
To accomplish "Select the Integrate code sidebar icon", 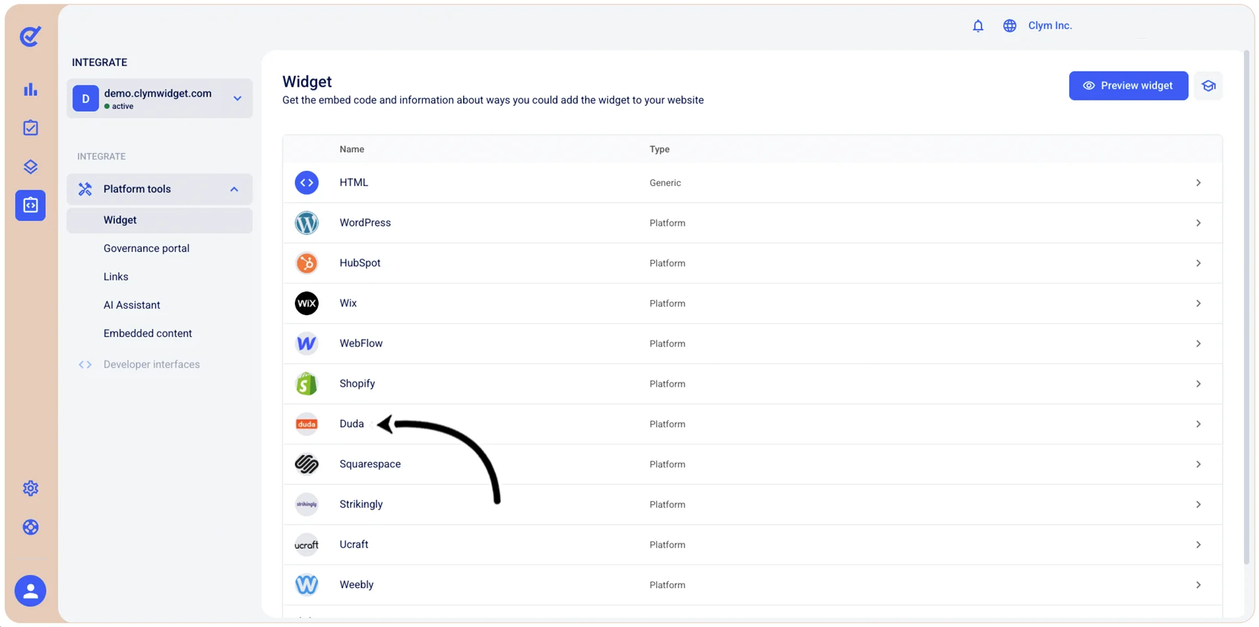I will pyautogui.click(x=30, y=205).
